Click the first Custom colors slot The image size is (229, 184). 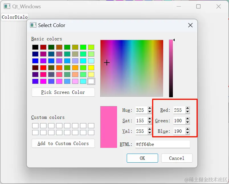[35, 125]
